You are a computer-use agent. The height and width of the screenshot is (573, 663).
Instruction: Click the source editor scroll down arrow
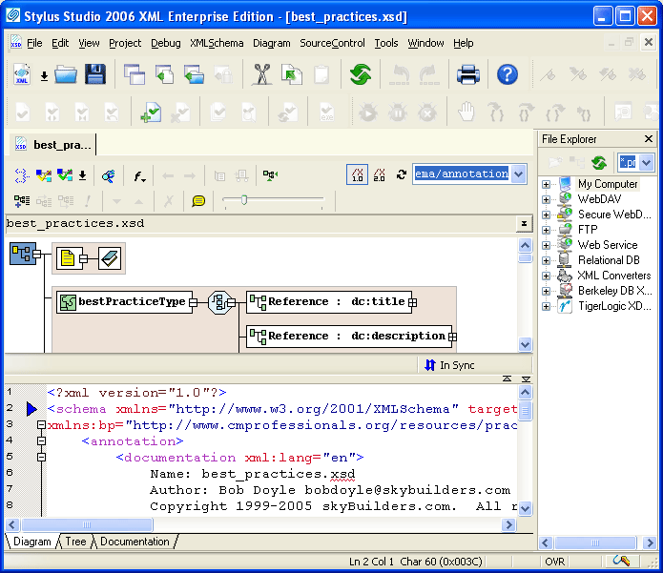[525, 508]
